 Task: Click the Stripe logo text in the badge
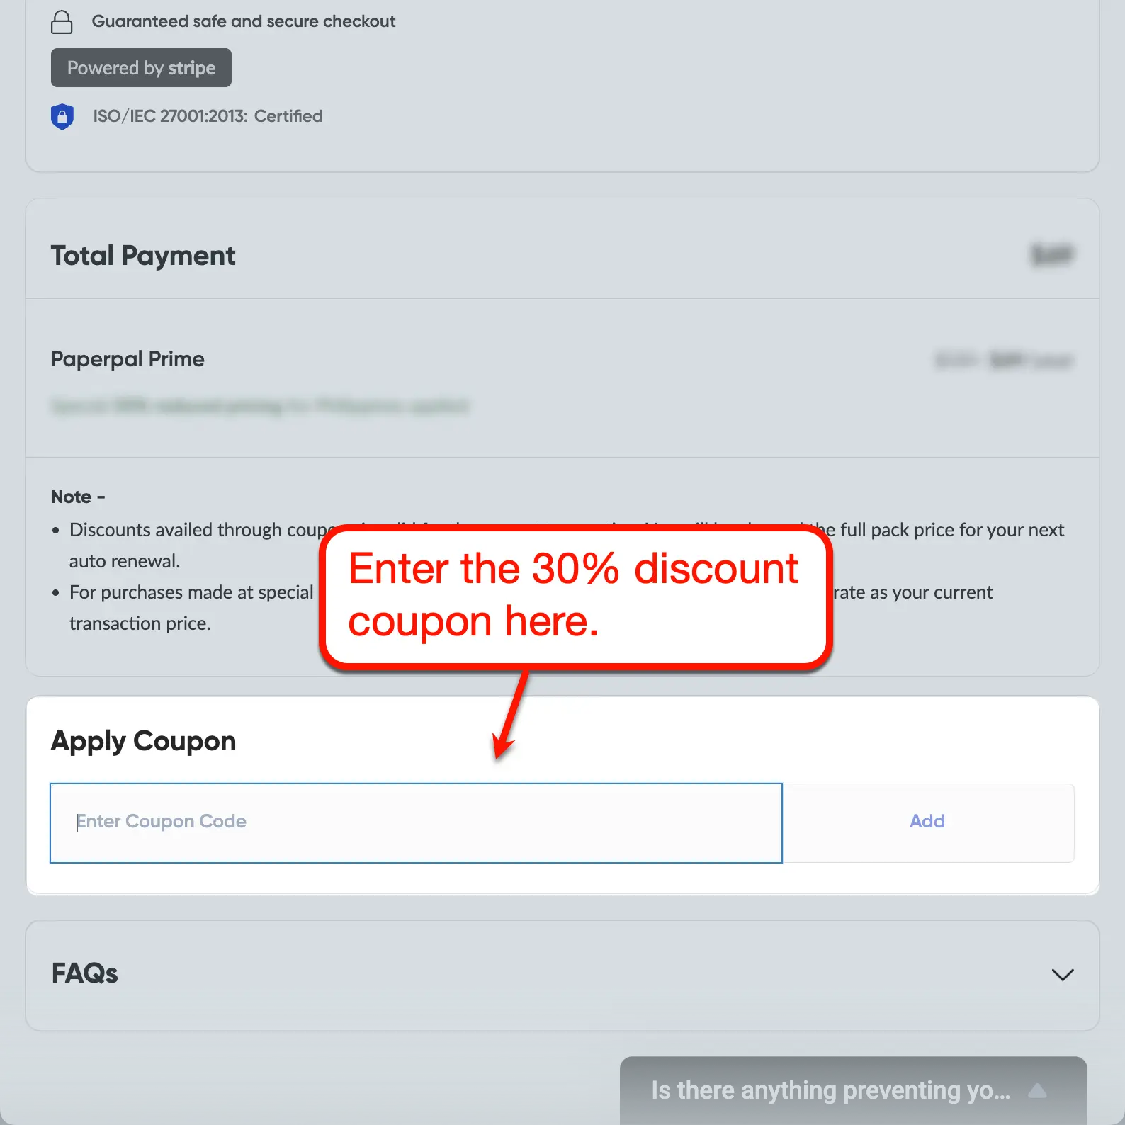[x=192, y=67]
